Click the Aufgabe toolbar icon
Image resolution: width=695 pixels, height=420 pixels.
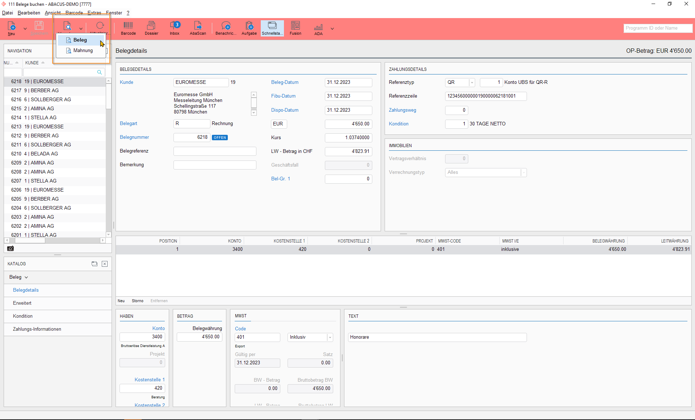point(249,28)
